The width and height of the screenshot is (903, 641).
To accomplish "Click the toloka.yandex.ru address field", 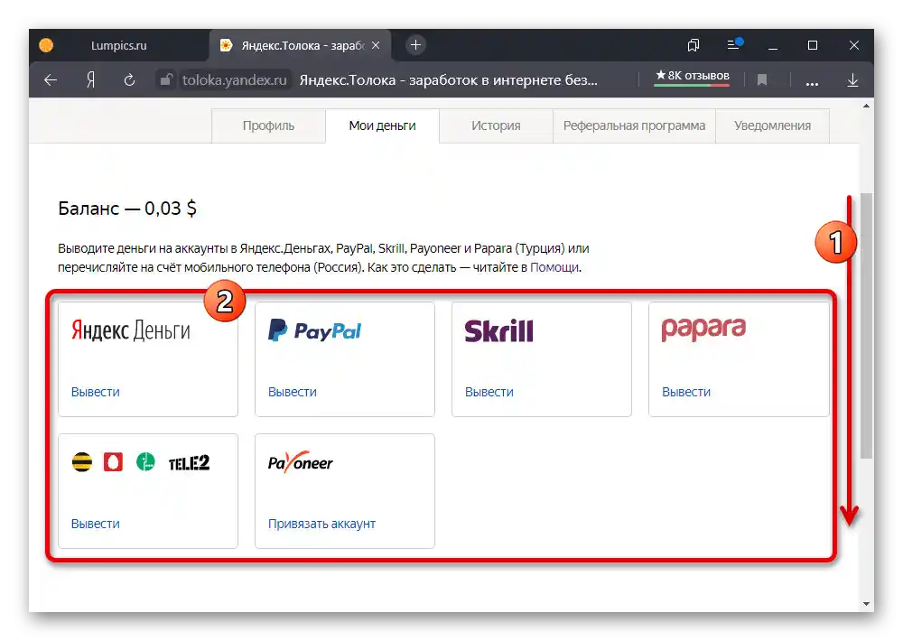I will [235, 80].
